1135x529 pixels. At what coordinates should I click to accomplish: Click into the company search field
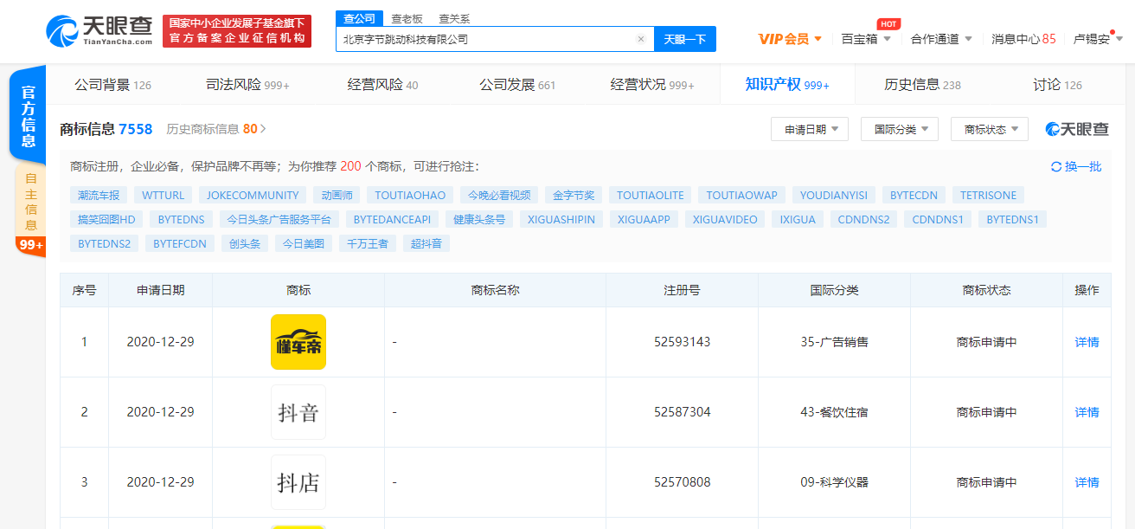point(484,39)
